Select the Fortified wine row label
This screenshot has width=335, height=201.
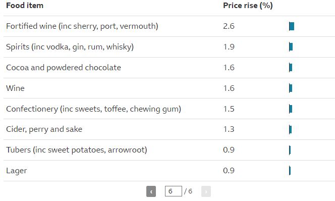(x=82, y=26)
